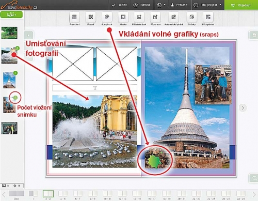Expand the collapsed panel arrow left of the page
The image size is (258, 201).
28,35
